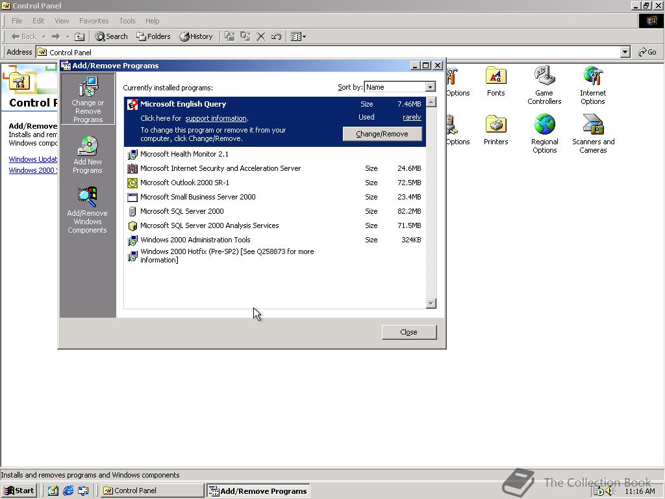Launch Internet Explorer from quick launch
The image size is (665, 499).
[68, 491]
